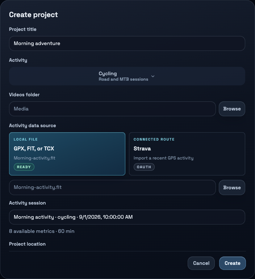Viewport: 255px width, 279px height.
Task: Click the Activity data source label
Action: 33,126
